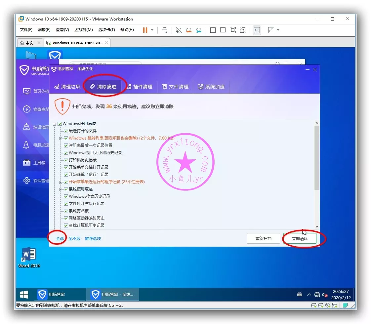This screenshot has height=324, width=371.
Task: Click the trace list vertical scrollbar
Action: [x=317, y=159]
